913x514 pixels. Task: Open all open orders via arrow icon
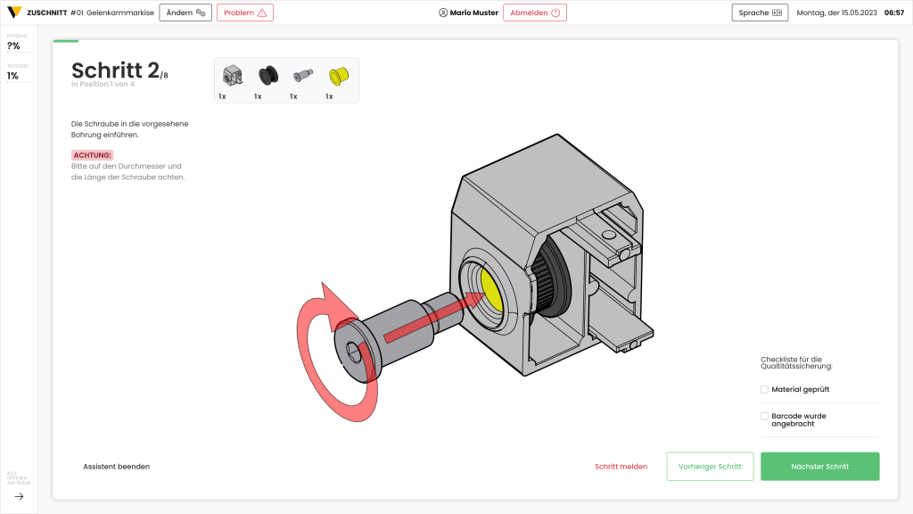19,496
